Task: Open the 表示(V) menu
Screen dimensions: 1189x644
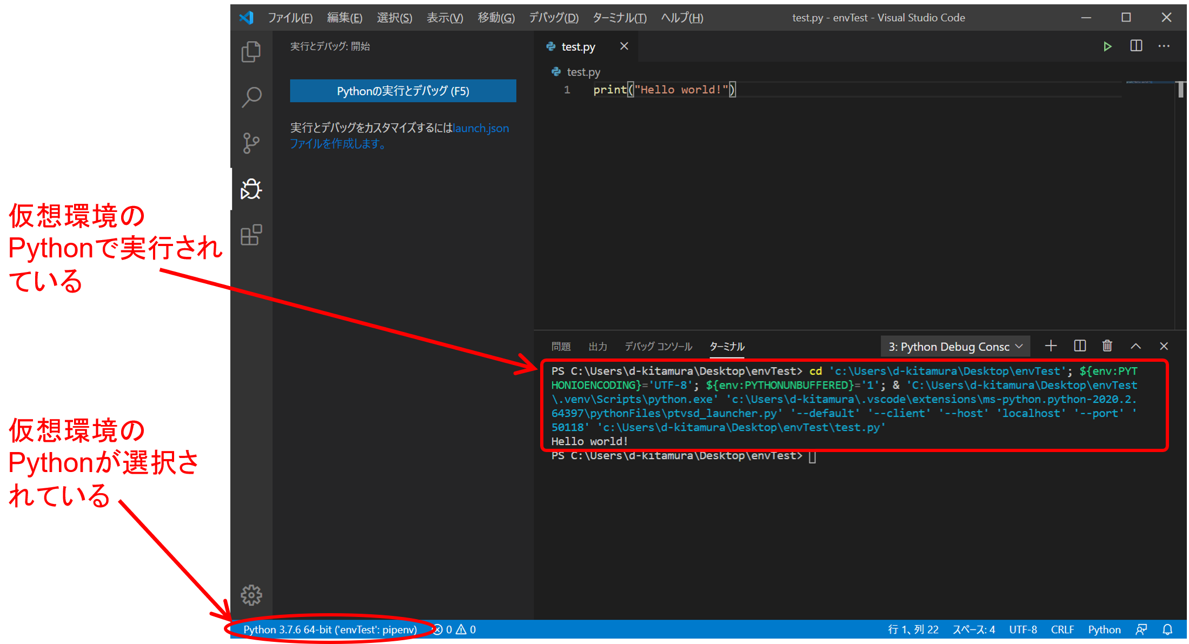Action: point(444,18)
